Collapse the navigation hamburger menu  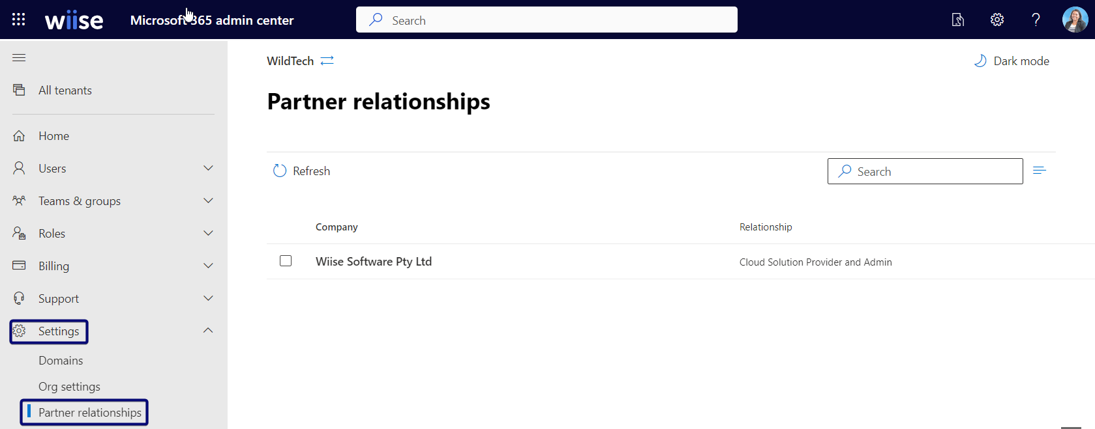point(19,58)
